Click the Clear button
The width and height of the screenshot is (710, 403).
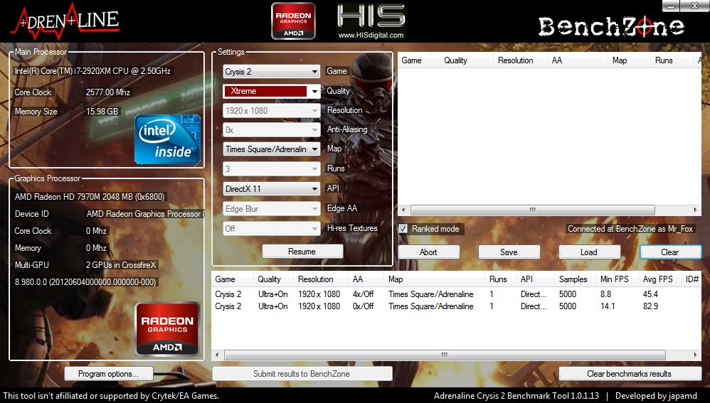670,252
